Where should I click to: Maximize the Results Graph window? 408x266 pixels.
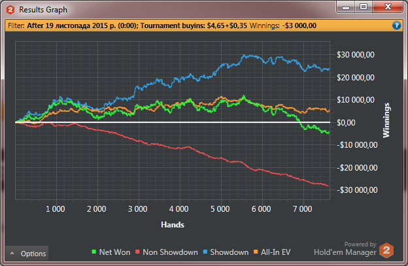coord(364,7)
